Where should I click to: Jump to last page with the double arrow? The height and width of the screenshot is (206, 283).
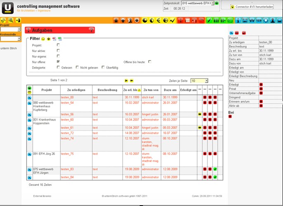coord(132,81)
